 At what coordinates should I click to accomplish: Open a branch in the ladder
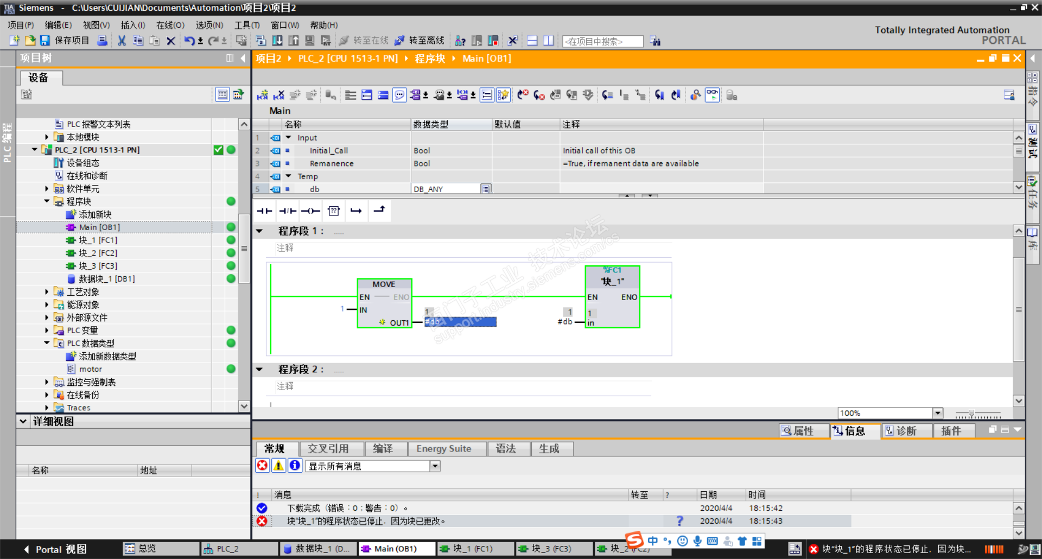[x=356, y=211]
